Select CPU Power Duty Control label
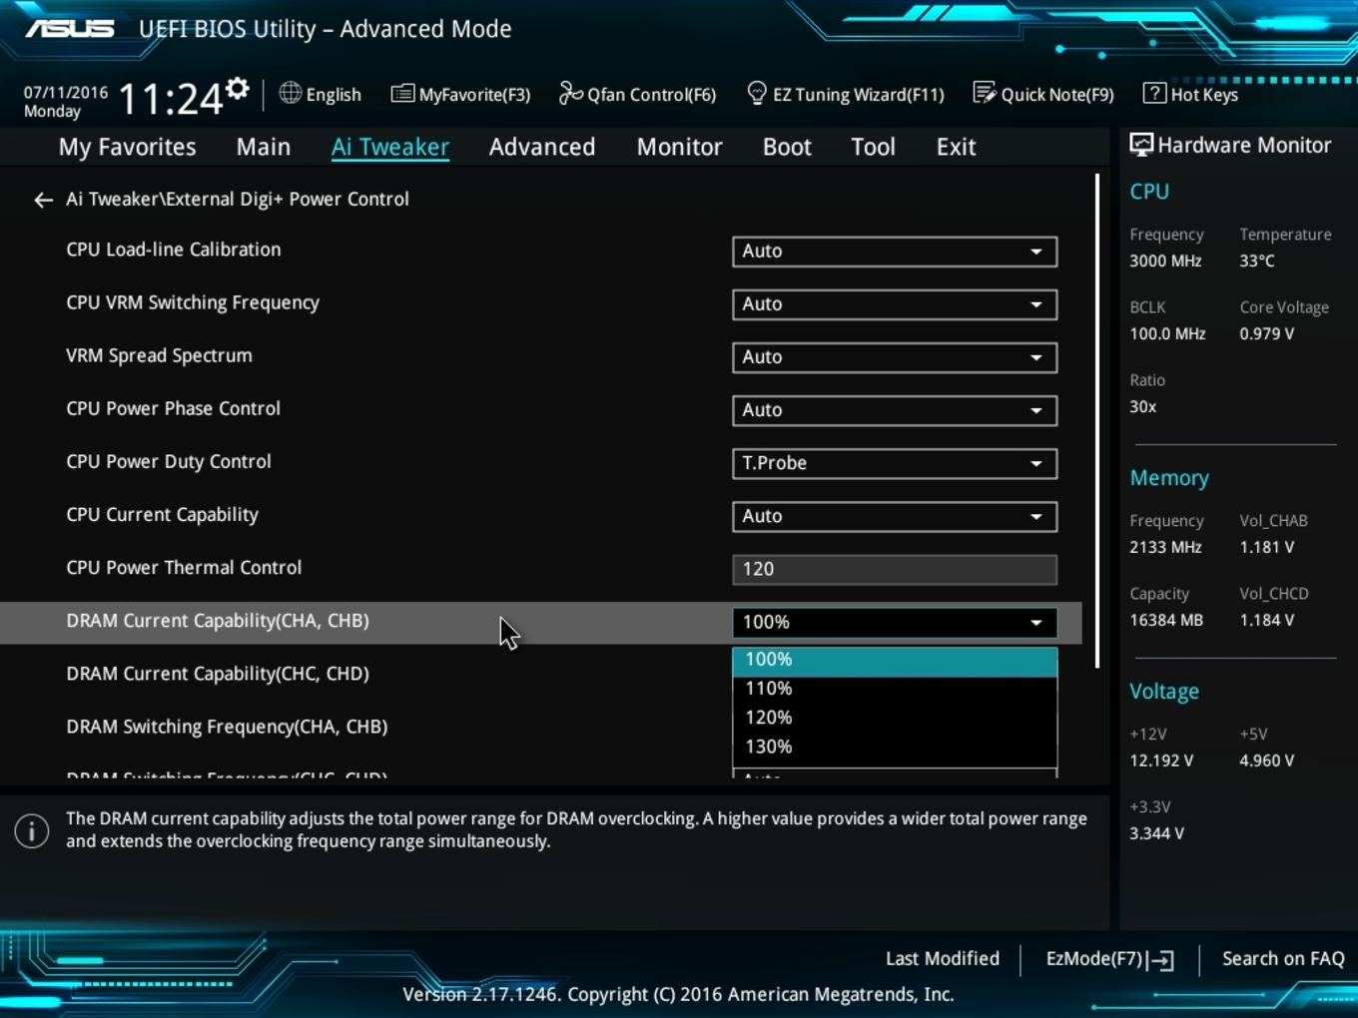 (169, 462)
